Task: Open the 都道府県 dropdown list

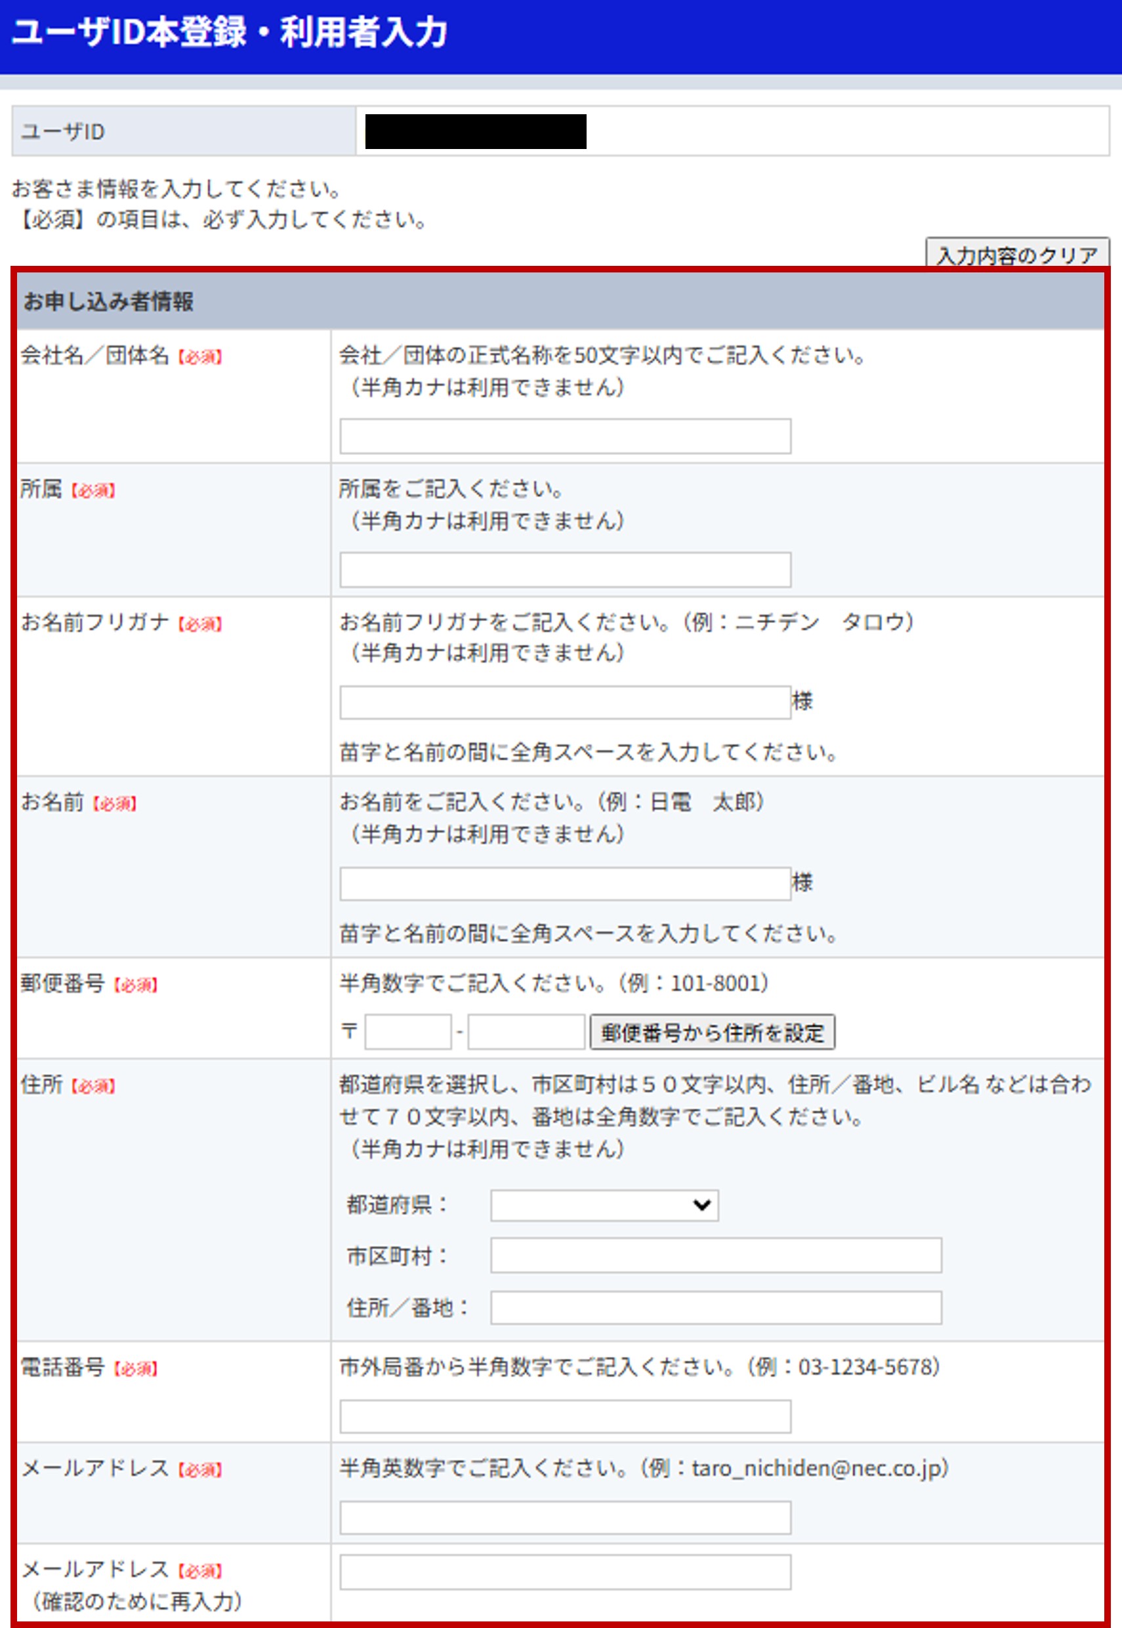Action: 604,1205
